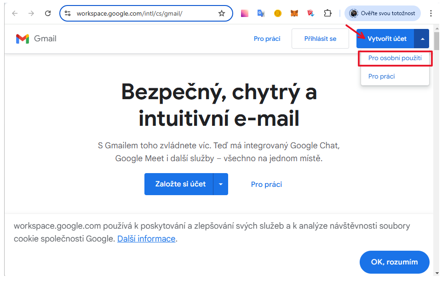Viewport: 442px width, 281px height.
Task: Expand the Vytvořit účet dropdown arrow
Action: (x=422, y=39)
